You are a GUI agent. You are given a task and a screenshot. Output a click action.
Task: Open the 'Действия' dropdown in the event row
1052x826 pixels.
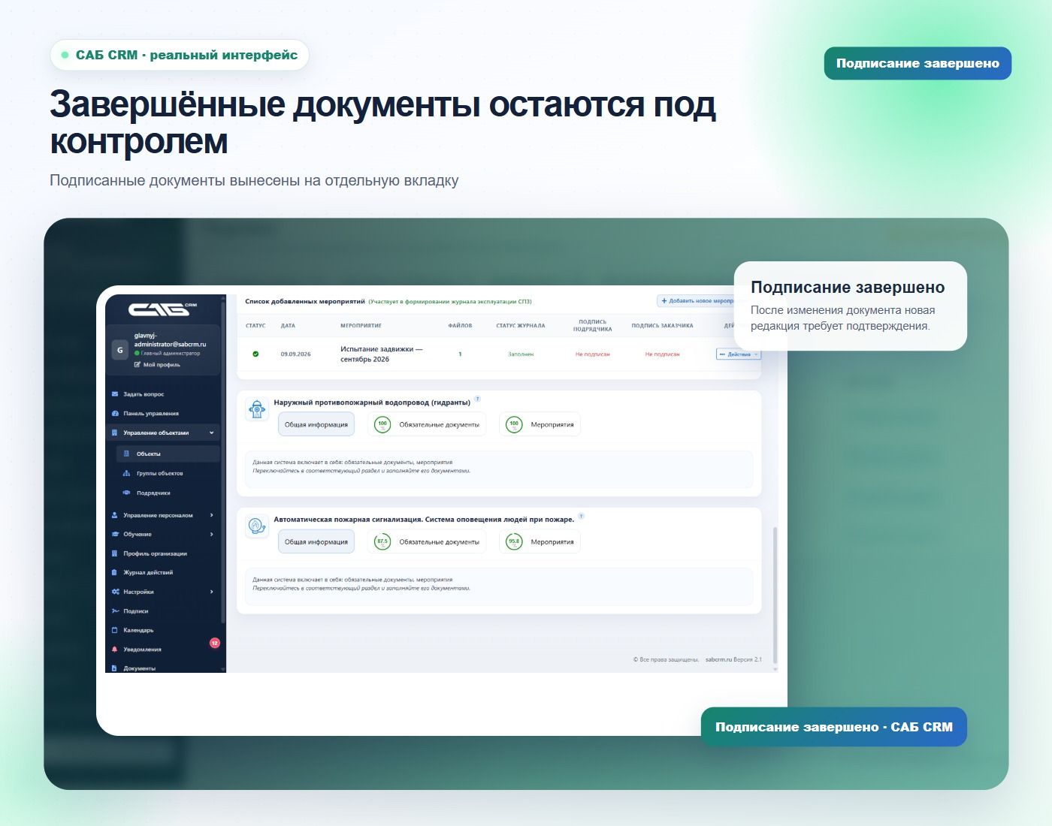coord(739,354)
